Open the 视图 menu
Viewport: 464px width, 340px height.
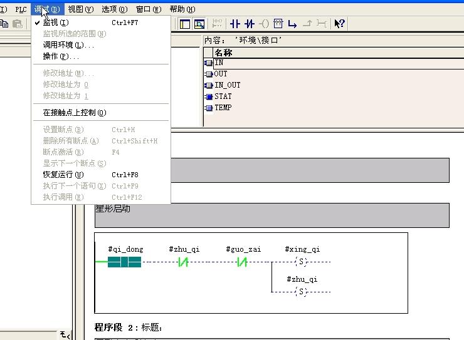pos(80,9)
